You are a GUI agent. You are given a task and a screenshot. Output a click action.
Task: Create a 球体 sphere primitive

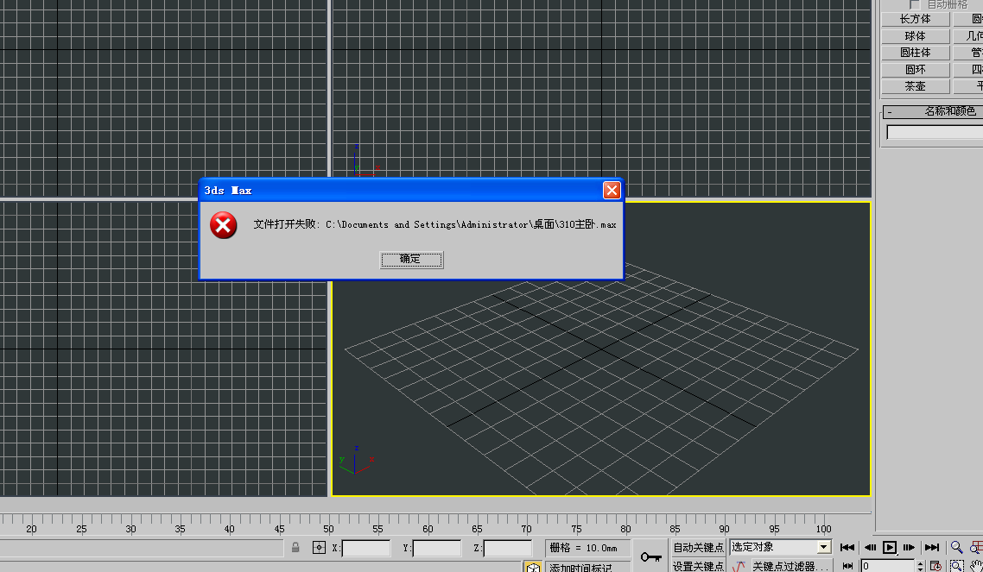click(916, 35)
